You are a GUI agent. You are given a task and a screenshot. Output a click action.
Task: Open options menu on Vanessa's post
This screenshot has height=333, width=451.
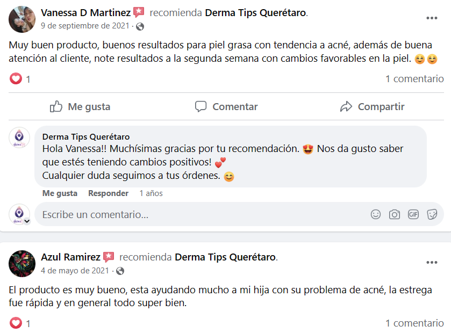[432, 18]
